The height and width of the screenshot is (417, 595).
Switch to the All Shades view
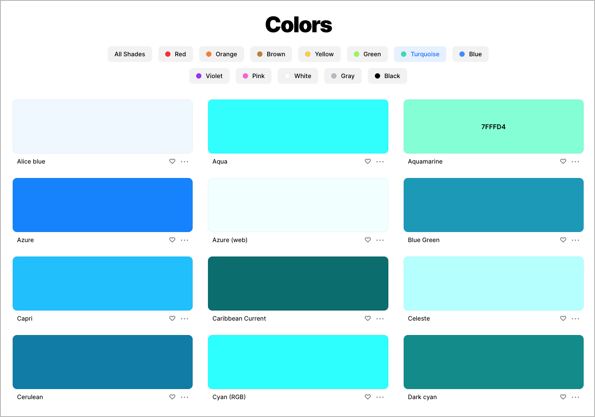pyautogui.click(x=129, y=54)
